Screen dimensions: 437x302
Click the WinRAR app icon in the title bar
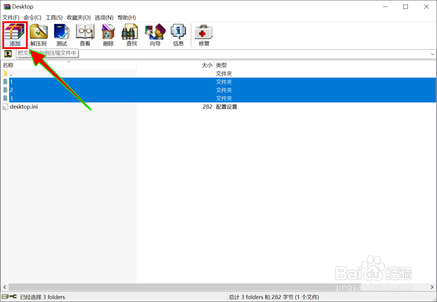pyautogui.click(x=7, y=7)
